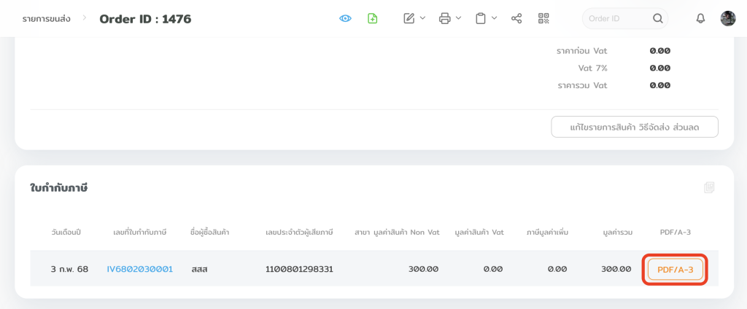
Task: Click the green add document icon
Action: (x=373, y=18)
